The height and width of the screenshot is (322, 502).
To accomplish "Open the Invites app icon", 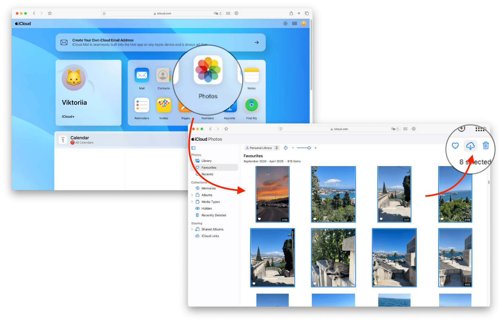I will (x=164, y=105).
